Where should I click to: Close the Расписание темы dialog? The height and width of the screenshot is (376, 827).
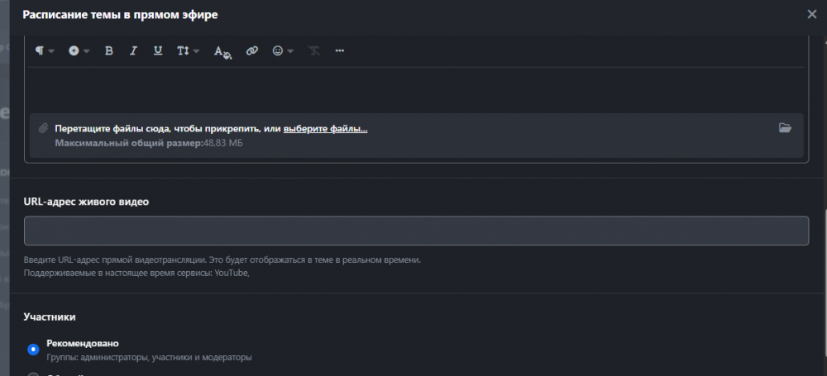coord(811,14)
